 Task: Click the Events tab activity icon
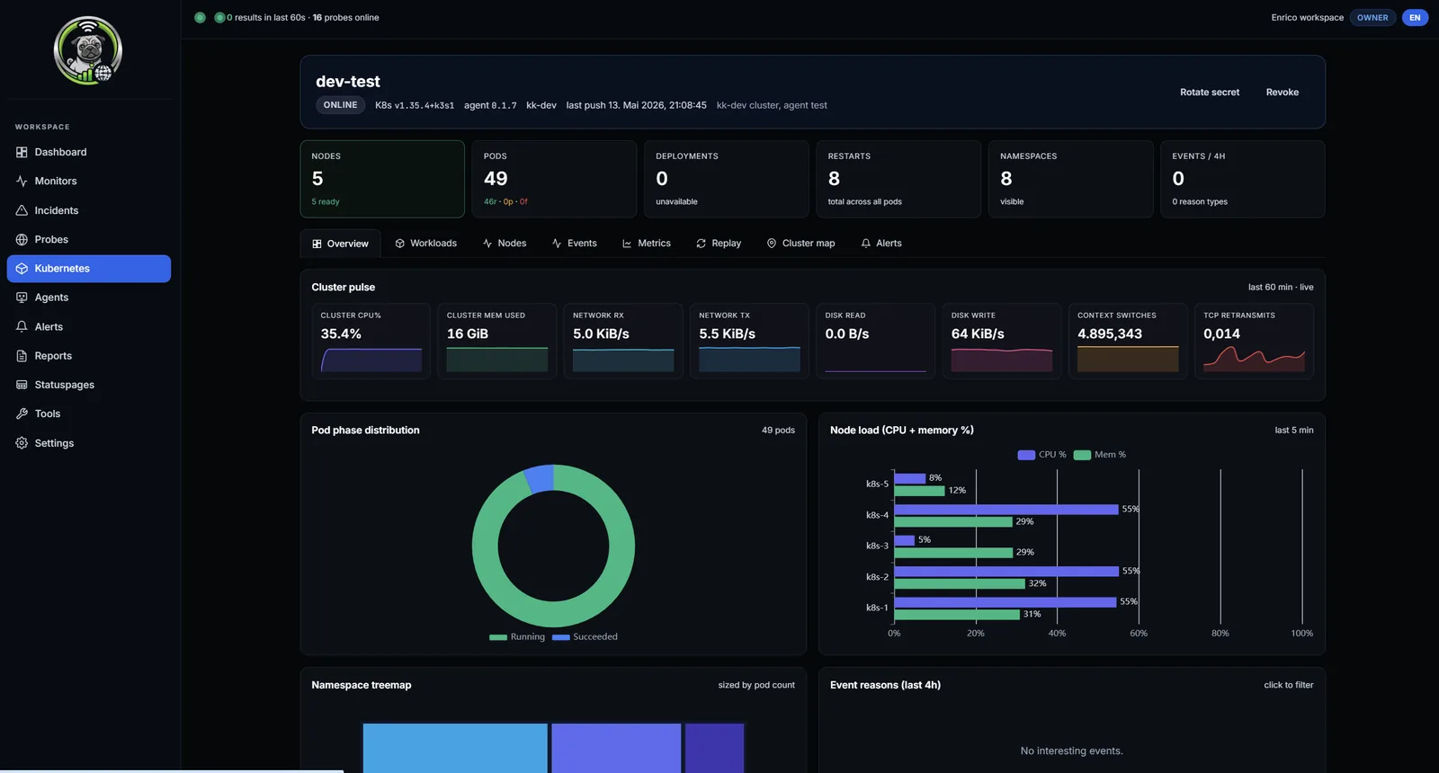point(557,244)
